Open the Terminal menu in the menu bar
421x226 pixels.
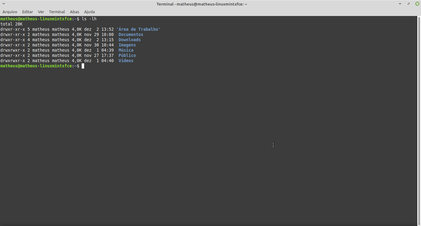coord(57,12)
